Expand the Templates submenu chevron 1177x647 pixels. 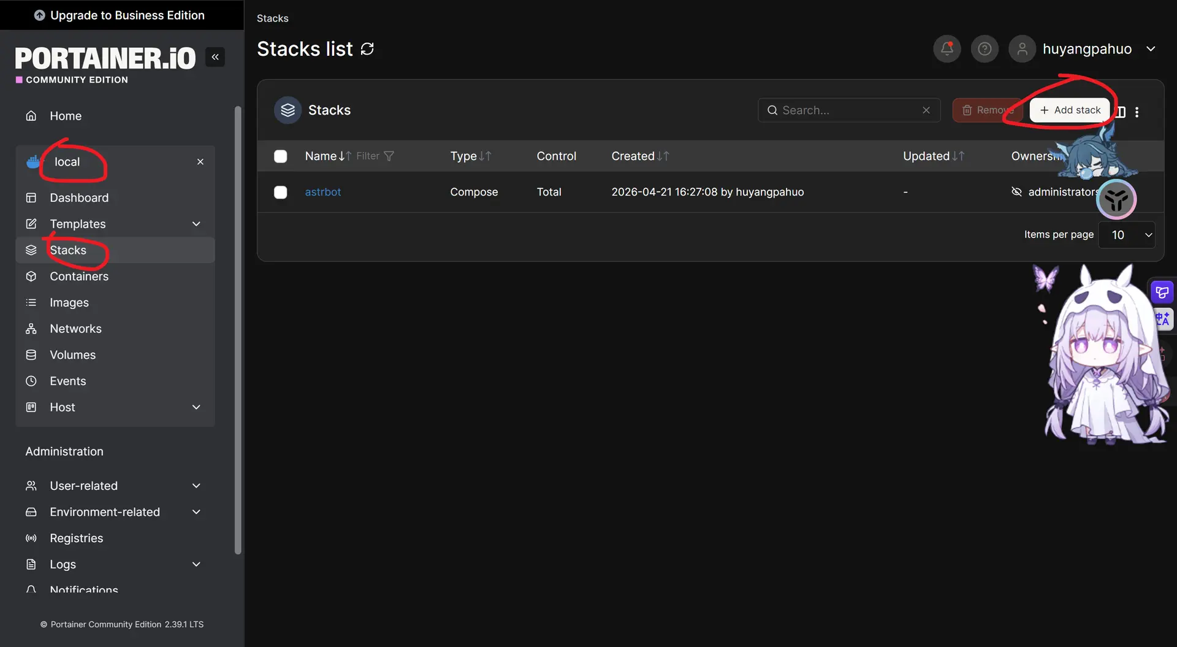(196, 224)
